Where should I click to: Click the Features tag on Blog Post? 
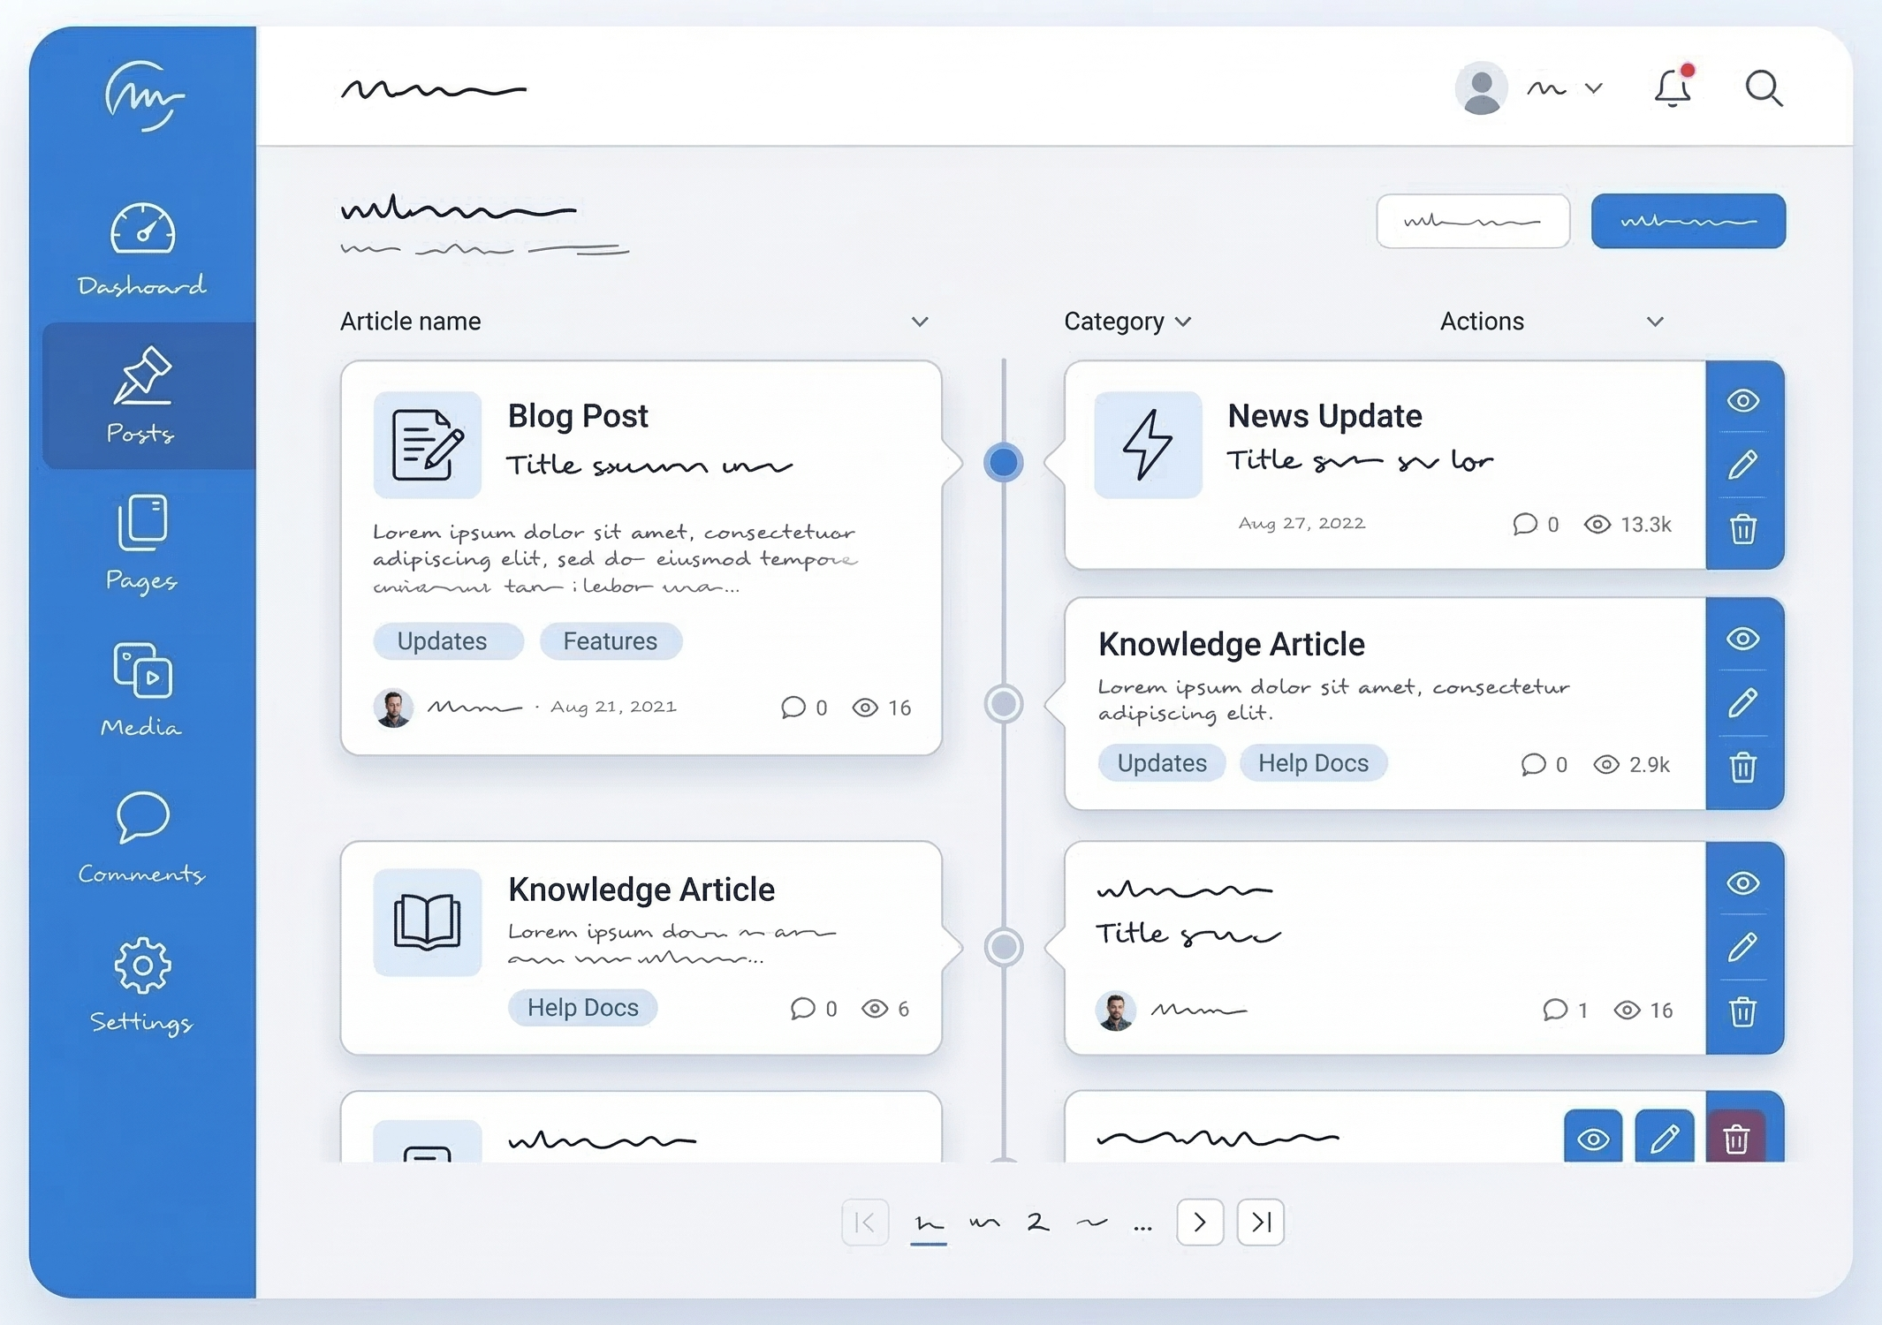tap(610, 641)
